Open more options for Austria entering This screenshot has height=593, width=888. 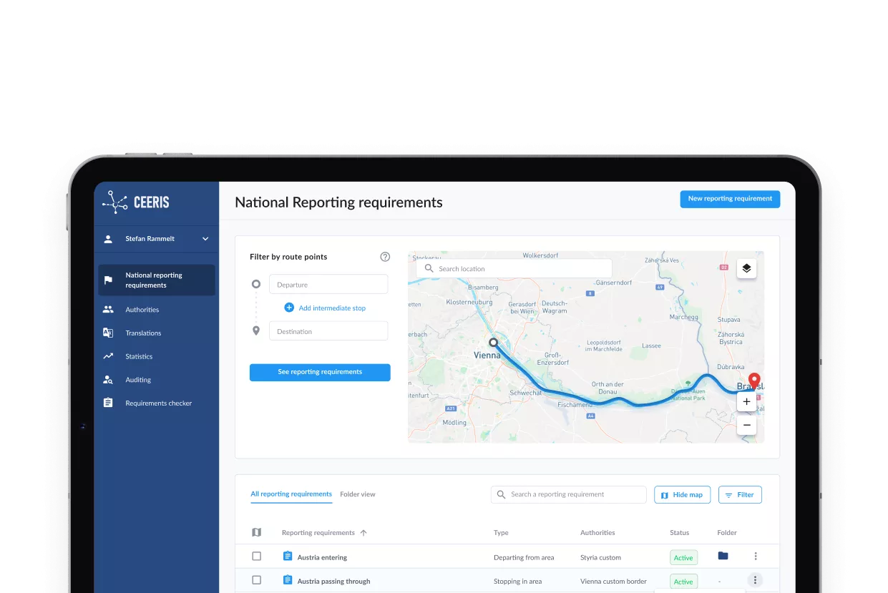[755, 557]
